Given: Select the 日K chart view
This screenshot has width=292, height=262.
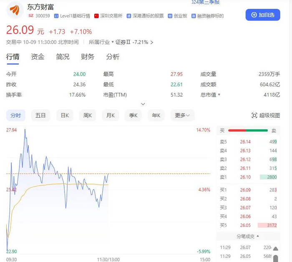Looking at the screenshot, I should coord(65,116).
